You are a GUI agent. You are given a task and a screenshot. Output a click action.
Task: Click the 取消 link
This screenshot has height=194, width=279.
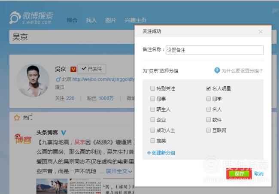tap(259, 174)
